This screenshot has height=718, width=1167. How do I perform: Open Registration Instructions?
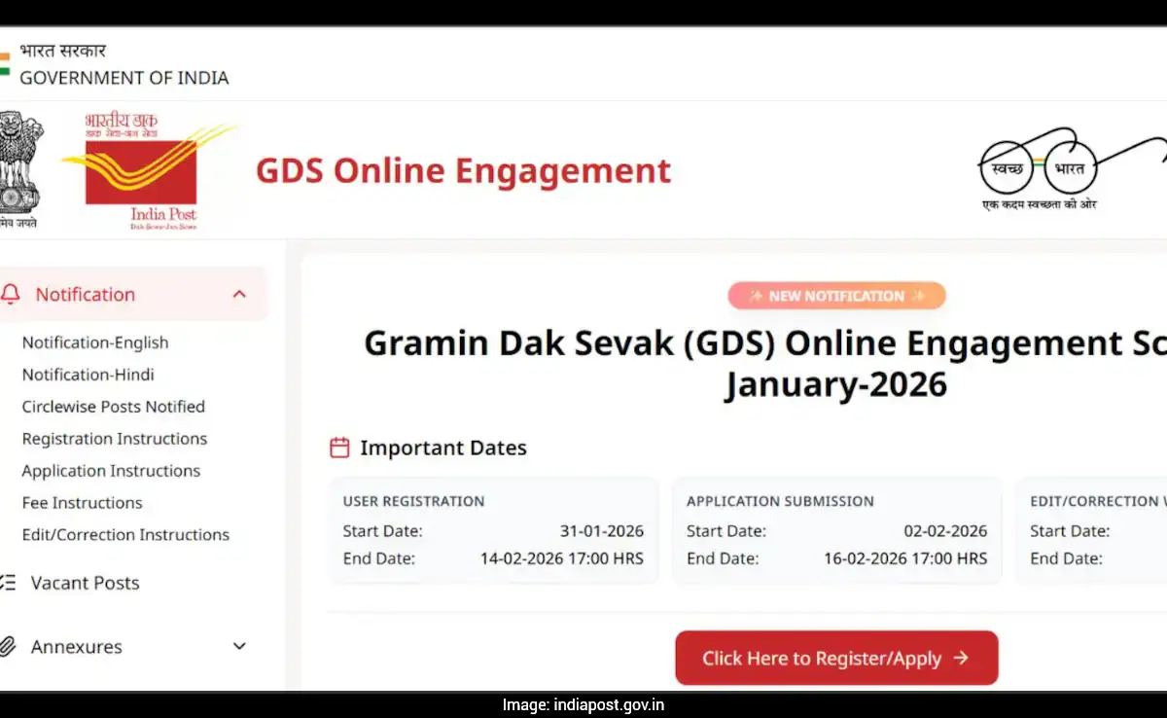click(x=115, y=439)
